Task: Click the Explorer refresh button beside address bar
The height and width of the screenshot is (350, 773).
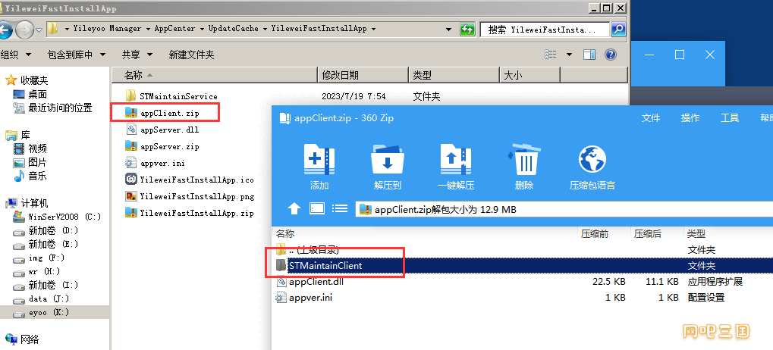Action: point(467,29)
